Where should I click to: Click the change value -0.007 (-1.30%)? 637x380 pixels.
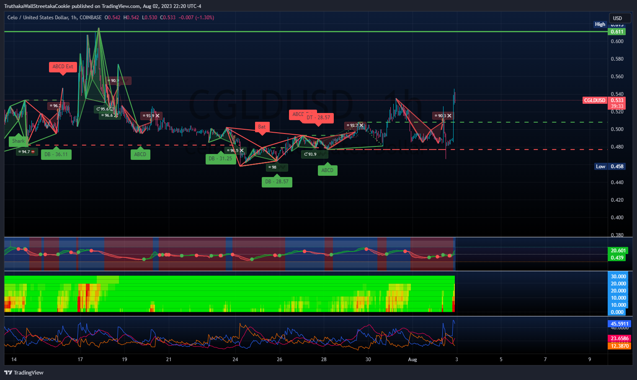point(196,18)
